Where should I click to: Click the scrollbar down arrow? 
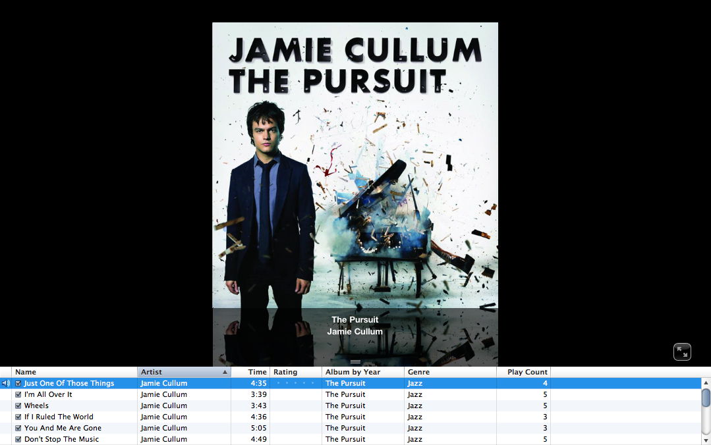(706, 440)
